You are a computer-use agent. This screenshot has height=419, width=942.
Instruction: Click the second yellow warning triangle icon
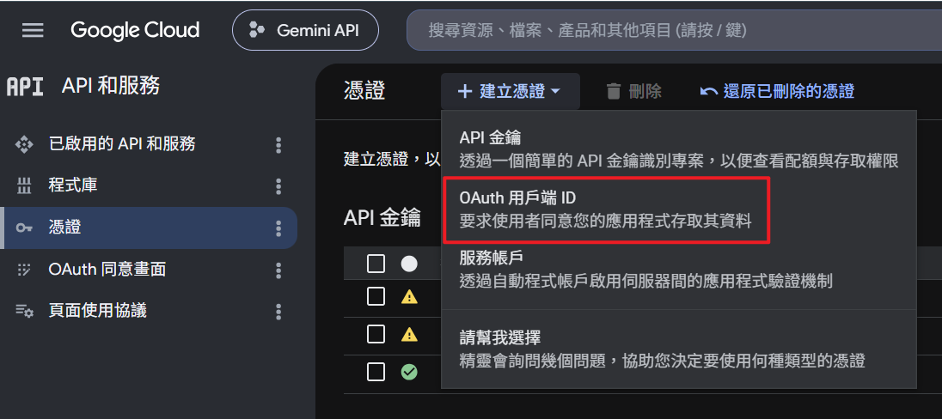(x=409, y=334)
